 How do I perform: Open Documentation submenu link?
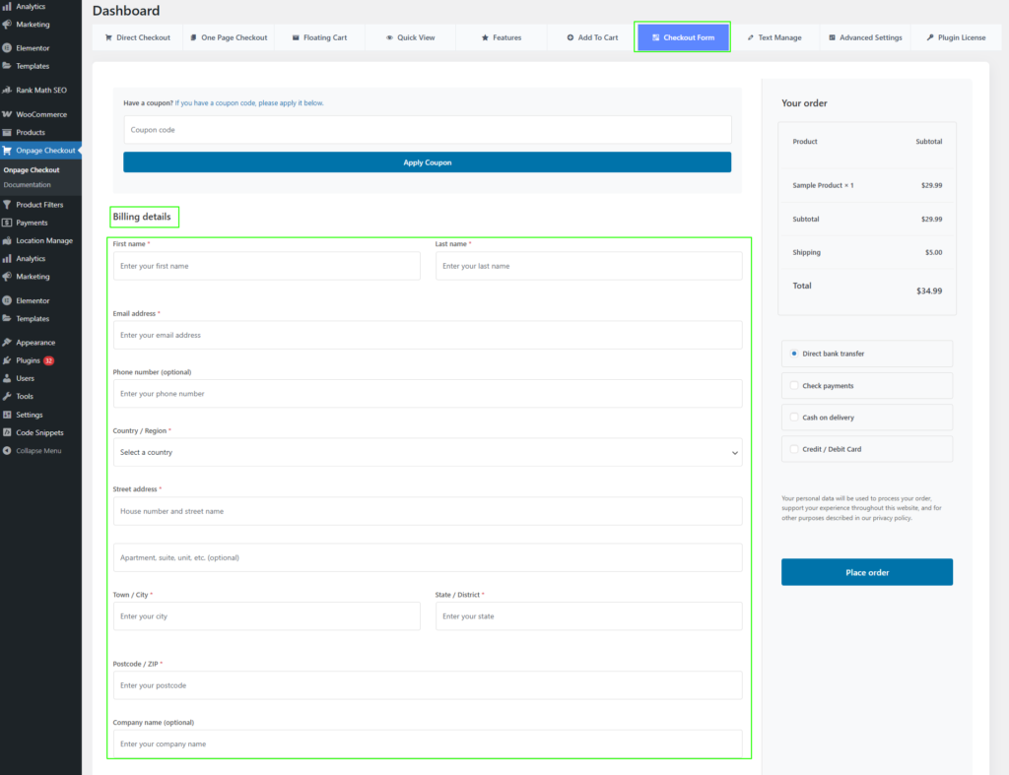point(28,185)
